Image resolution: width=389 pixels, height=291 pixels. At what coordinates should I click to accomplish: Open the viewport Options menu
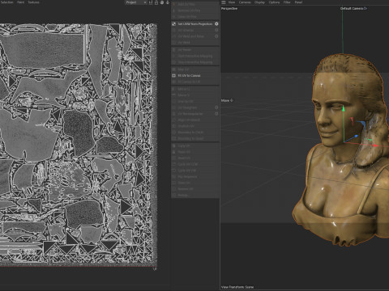[274, 2]
